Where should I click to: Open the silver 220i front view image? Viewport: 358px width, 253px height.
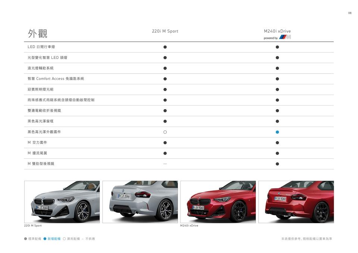62,202
